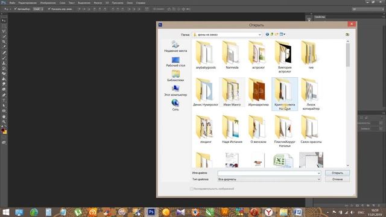Click the scroll down arrow in file list
Screen dimensions: 386x217
pyautogui.click(x=347, y=165)
